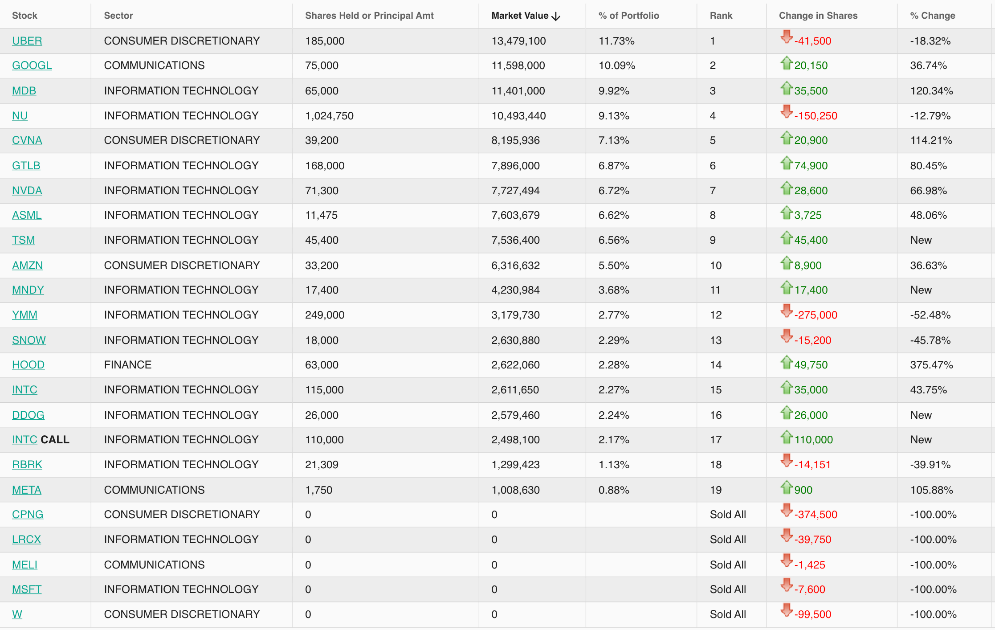Open the INTC link in the CALL row

pos(24,440)
